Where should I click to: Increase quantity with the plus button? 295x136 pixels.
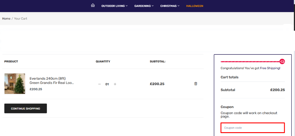(x=115, y=84)
